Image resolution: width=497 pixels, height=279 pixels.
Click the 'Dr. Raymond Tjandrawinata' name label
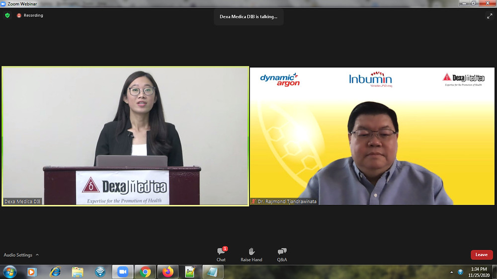(287, 202)
